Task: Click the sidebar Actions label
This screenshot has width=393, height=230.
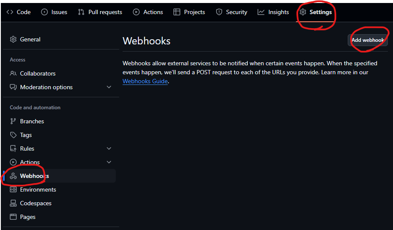Action: (30, 162)
